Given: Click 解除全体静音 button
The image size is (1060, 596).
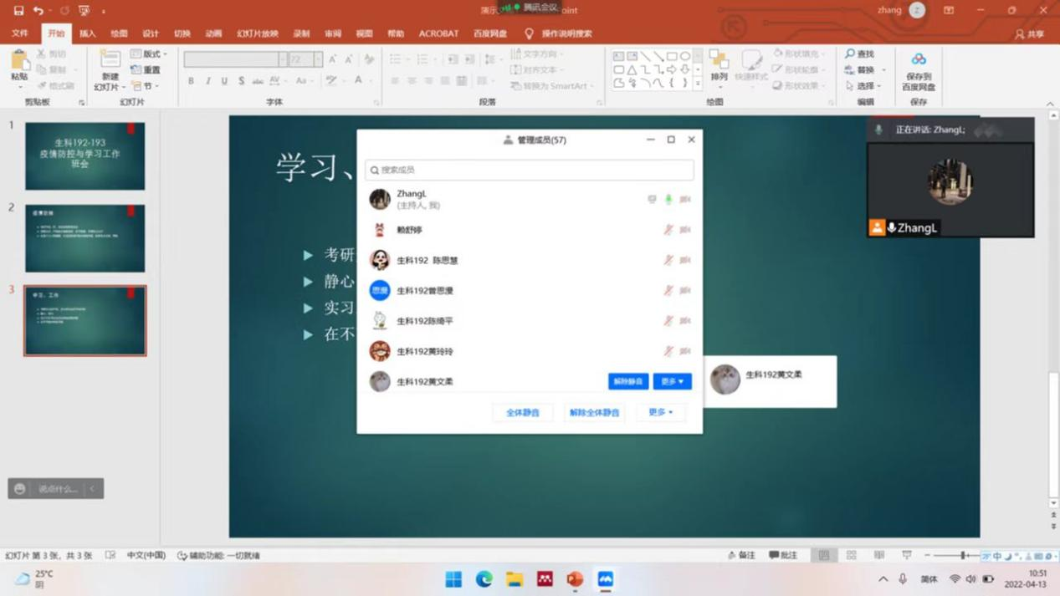Looking at the screenshot, I should tap(594, 412).
